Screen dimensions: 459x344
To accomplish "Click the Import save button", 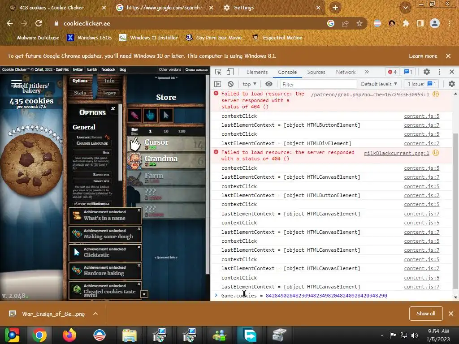I will click(92, 181).
